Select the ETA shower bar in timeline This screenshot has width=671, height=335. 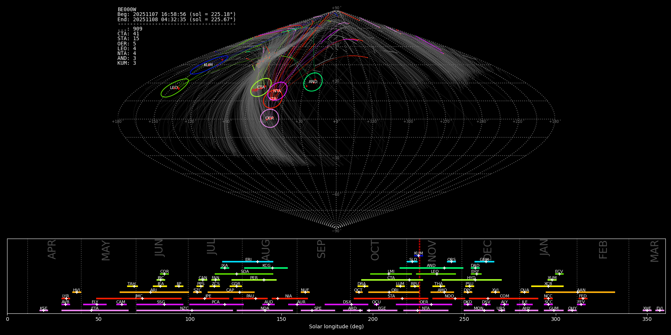(x=95, y=310)
